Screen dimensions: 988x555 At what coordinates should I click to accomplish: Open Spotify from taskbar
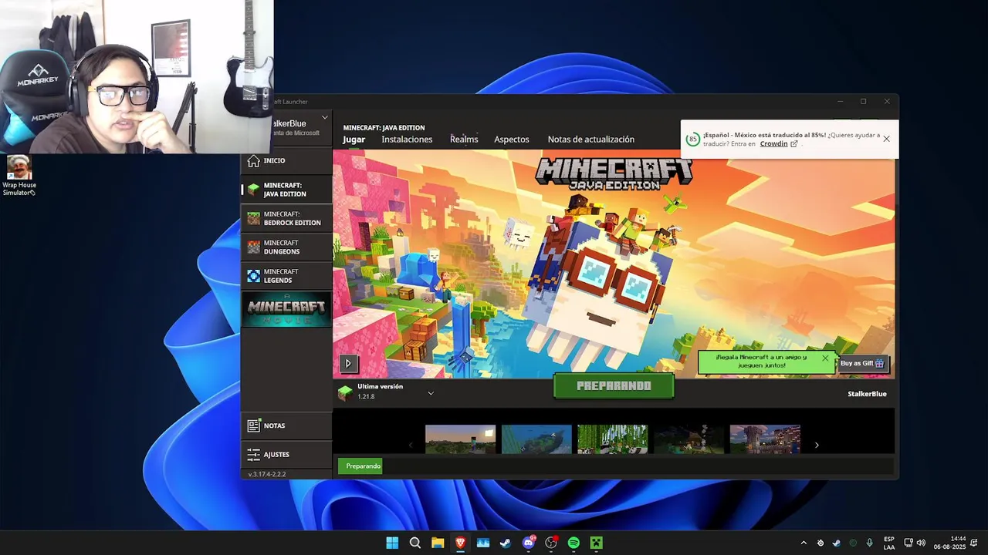(x=574, y=543)
